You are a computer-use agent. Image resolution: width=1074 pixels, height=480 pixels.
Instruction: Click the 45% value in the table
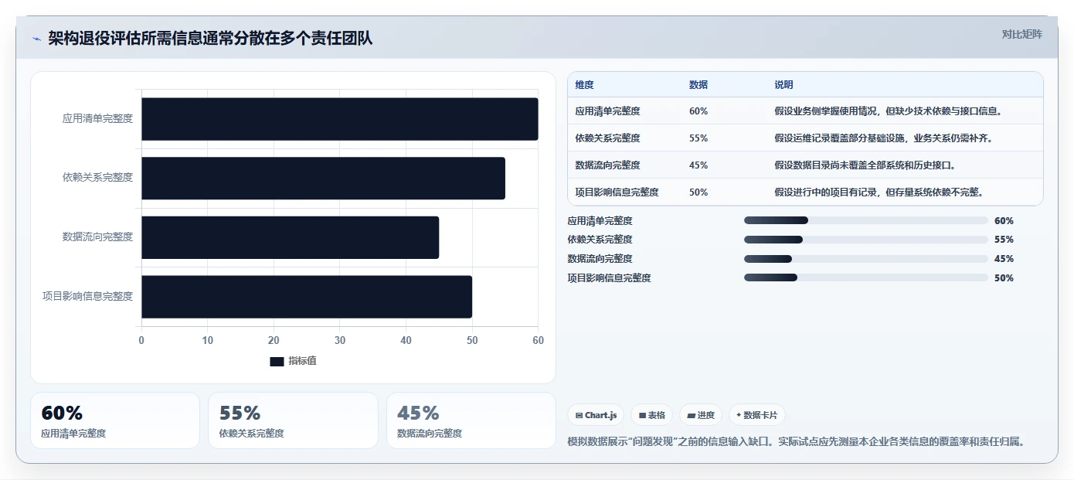(x=698, y=165)
